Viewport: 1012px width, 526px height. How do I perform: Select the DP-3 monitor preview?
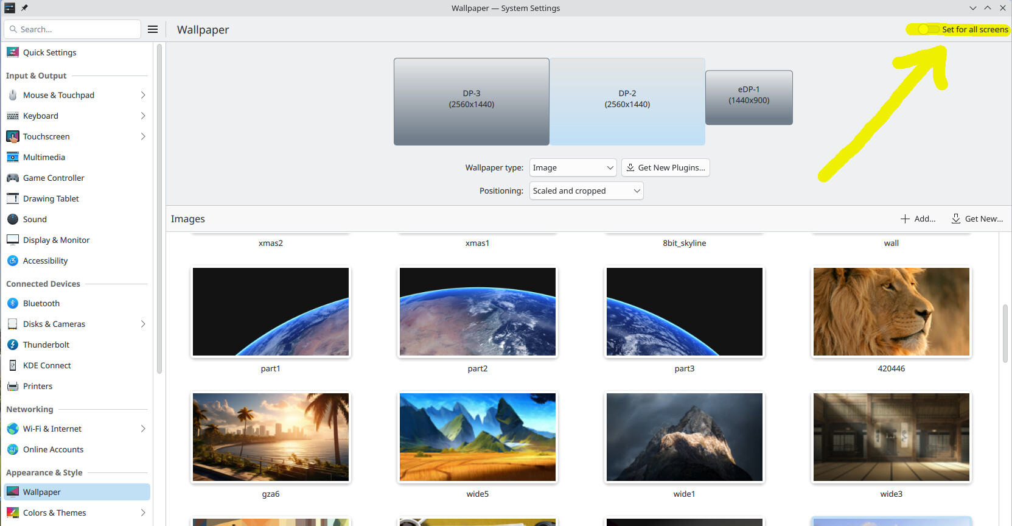[471, 101]
